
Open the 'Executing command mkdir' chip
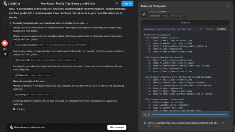[x=51, y=45]
